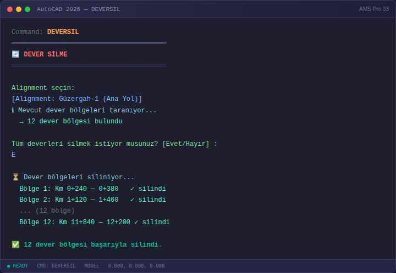Click the 0.000, 0.000, 0.000 coordinates

(136, 266)
